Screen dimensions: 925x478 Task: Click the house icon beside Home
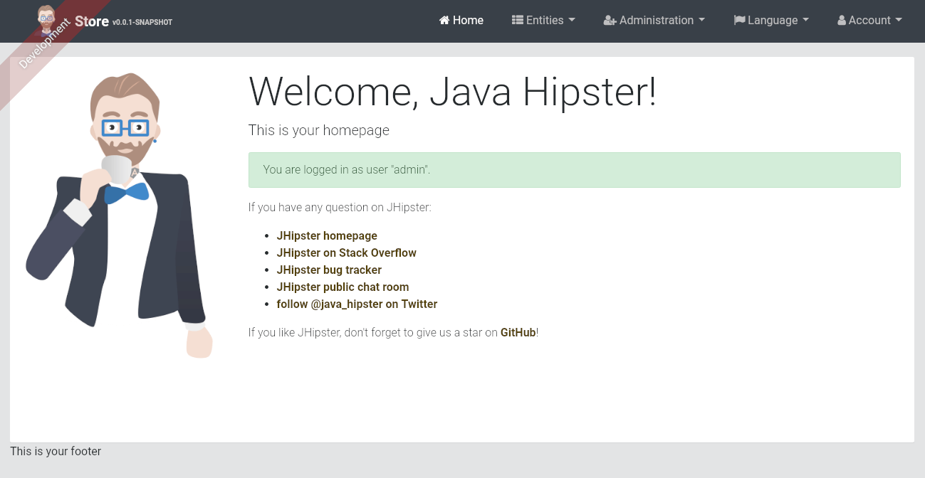(444, 21)
